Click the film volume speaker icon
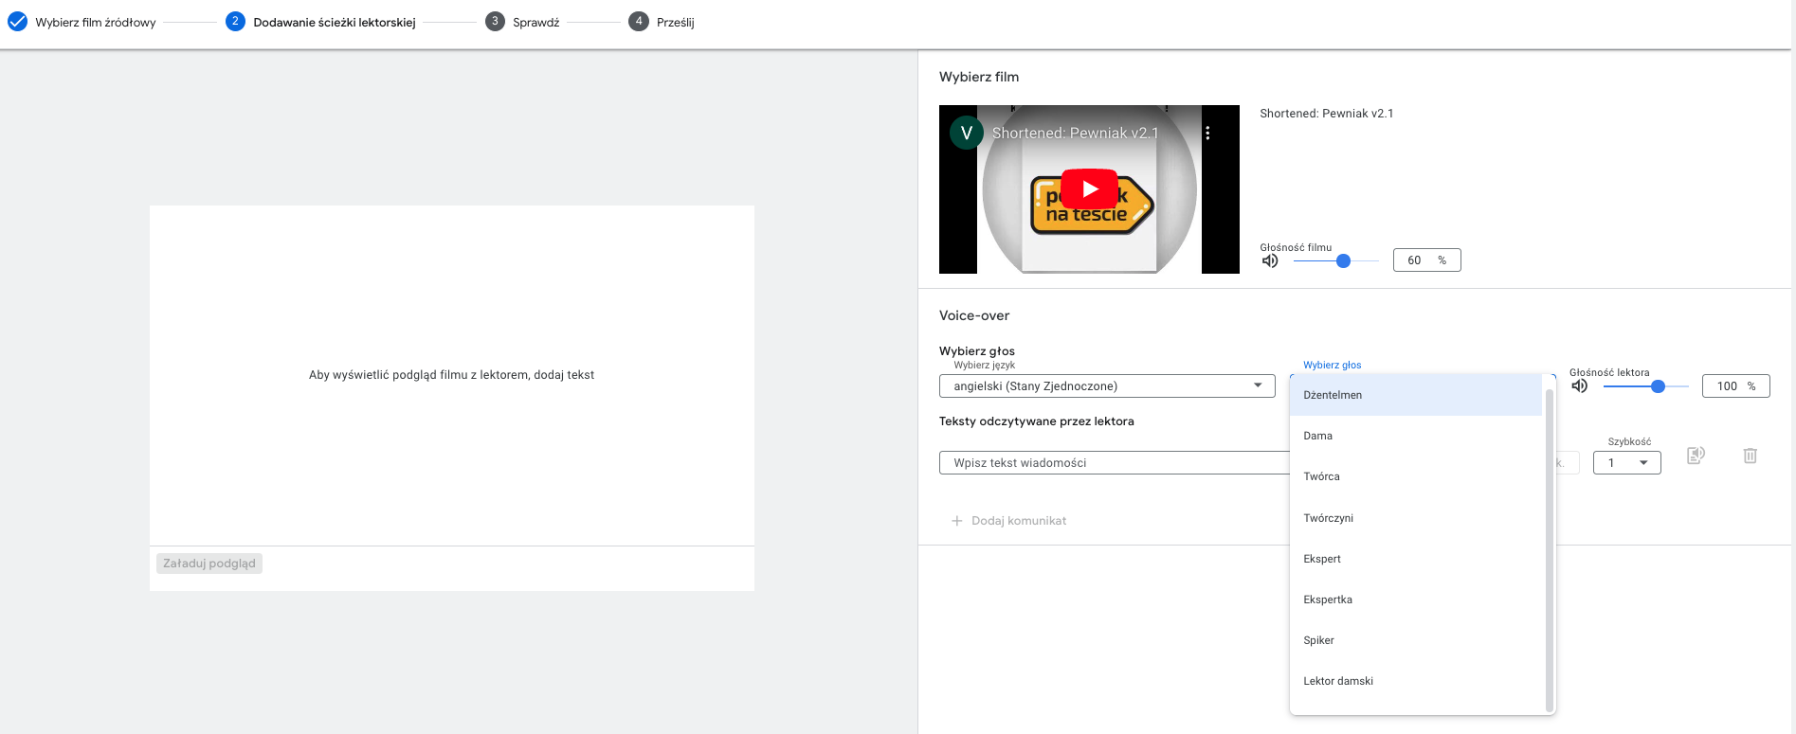 1270,260
